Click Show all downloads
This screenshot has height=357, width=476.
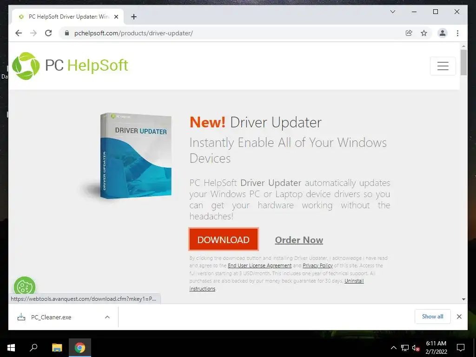coord(432,316)
